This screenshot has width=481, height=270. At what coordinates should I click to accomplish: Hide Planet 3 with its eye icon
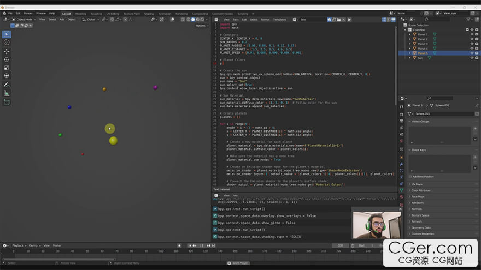[472, 44]
